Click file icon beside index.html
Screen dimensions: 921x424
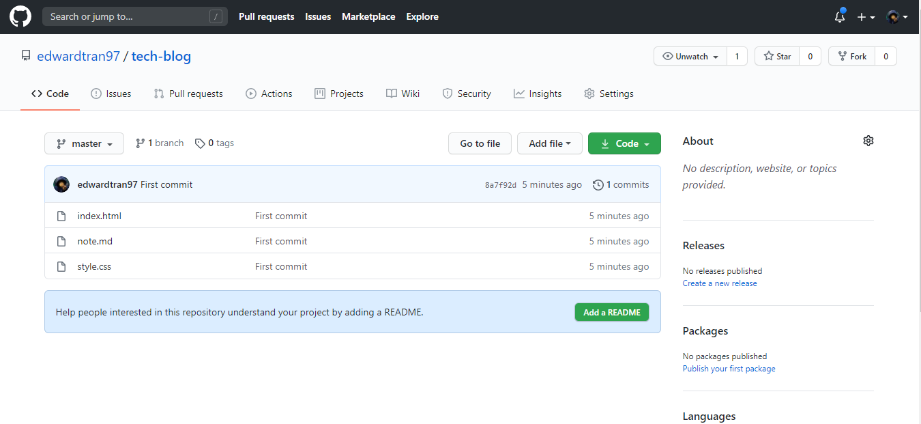[x=61, y=216]
